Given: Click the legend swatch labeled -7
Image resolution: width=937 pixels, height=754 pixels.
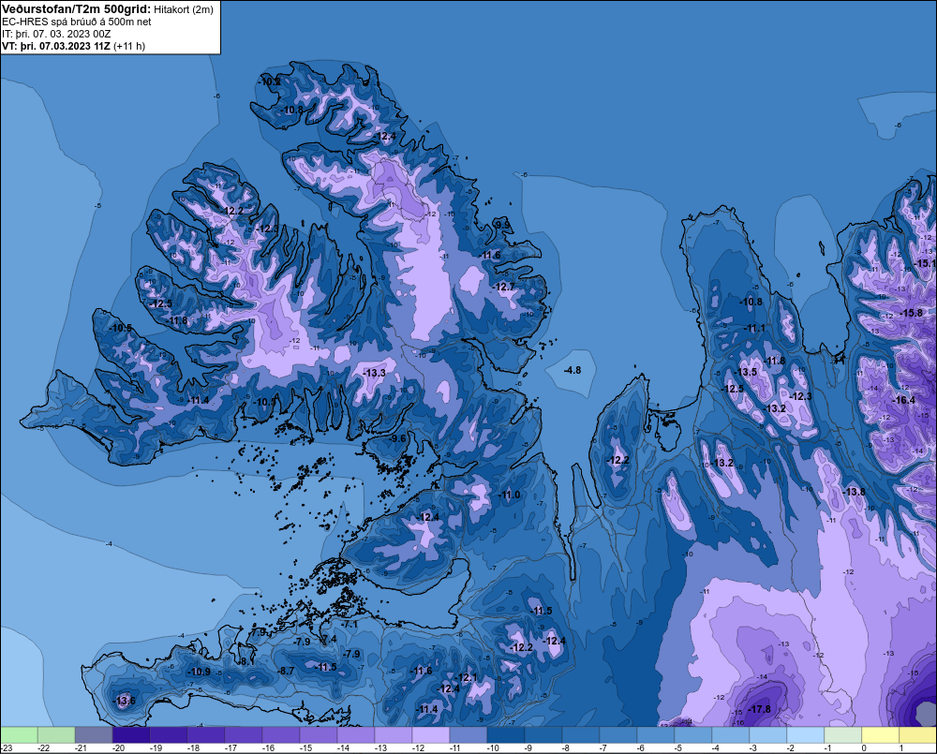Looking at the screenshot, I should pos(617,735).
